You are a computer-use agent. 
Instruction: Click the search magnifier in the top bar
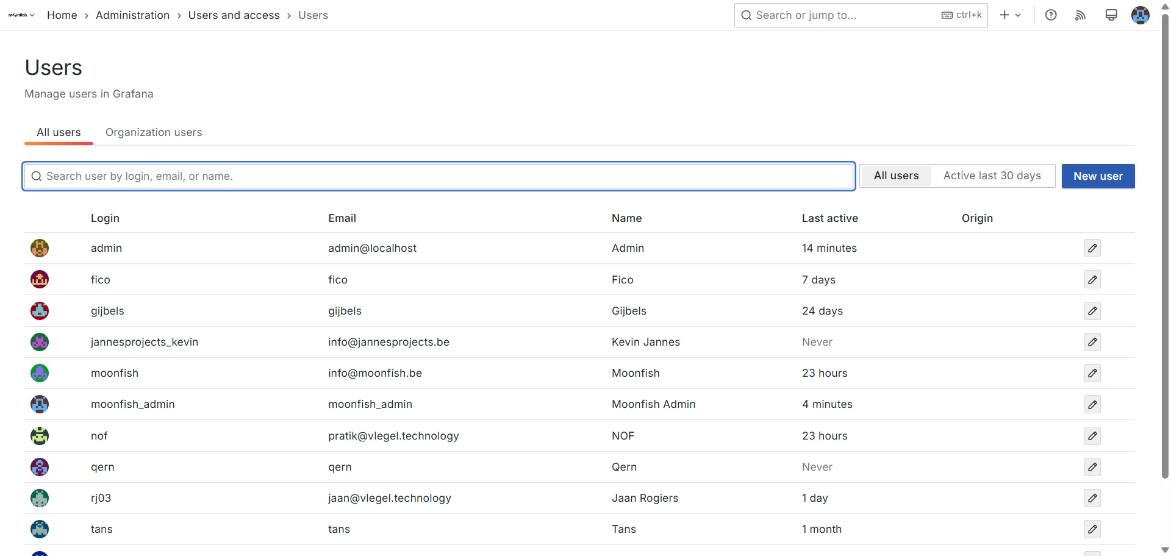point(747,15)
